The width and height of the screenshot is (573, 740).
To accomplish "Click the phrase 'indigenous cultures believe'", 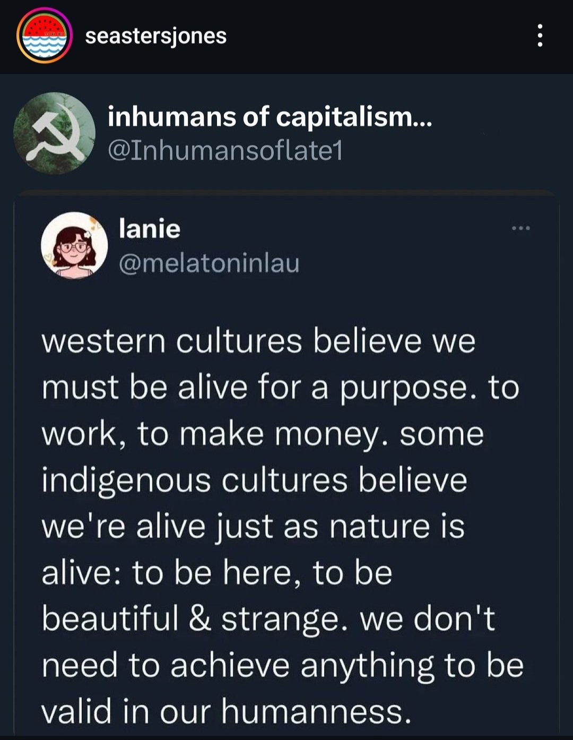I will coord(254,480).
